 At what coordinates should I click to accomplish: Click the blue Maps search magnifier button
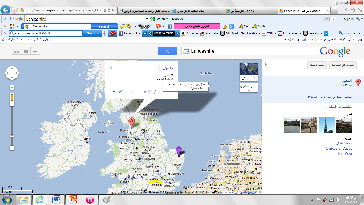(167, 51)
